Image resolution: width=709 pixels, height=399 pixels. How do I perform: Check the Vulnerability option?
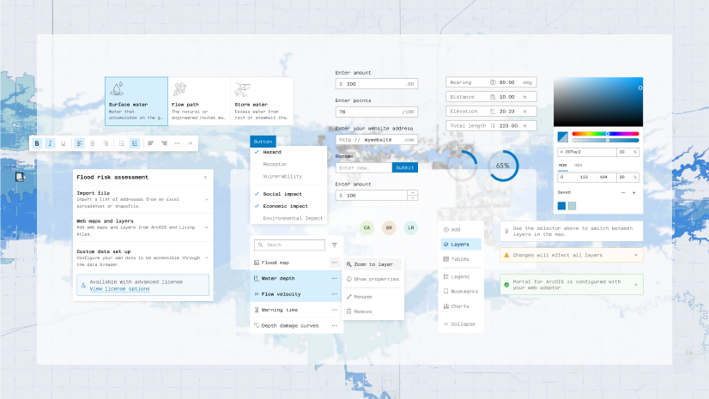pos(288,177)
